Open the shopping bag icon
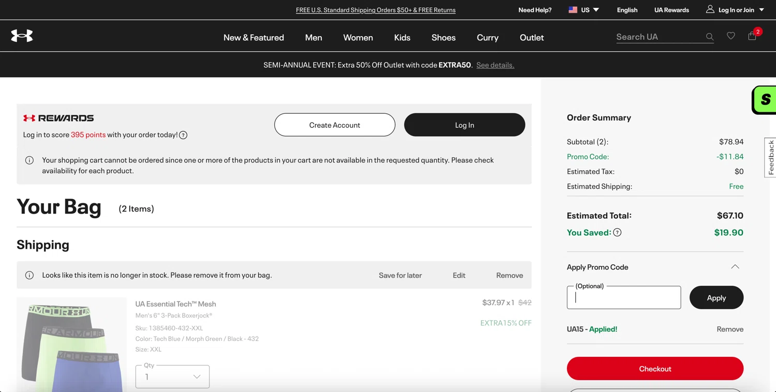Viewport: 776px width, 392px height. click(x=752, y=36)
